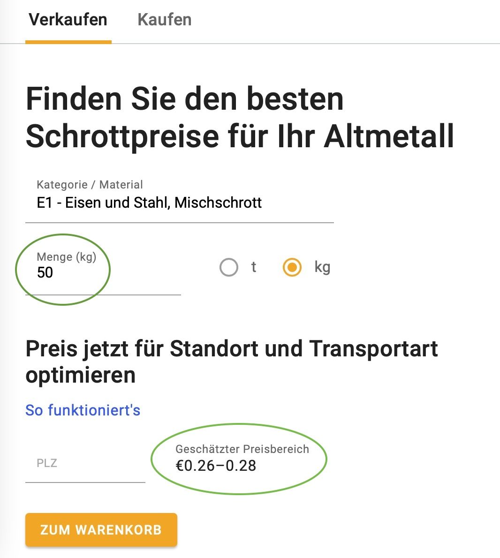Screen dimensions: 500x558
Task: Click the "kg" unit label text
Action: pos(322,267)
